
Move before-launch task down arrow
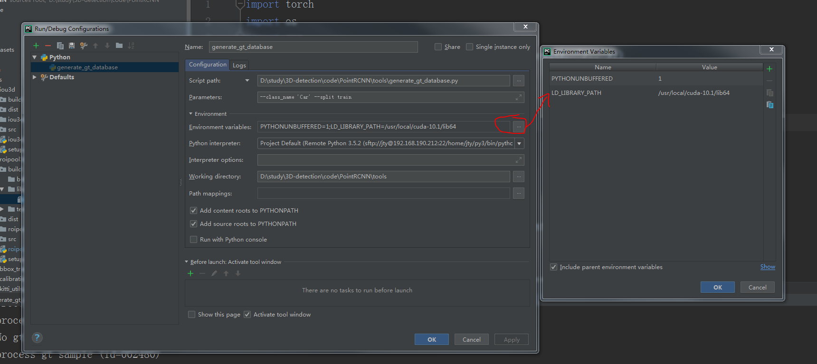point(238,273)
